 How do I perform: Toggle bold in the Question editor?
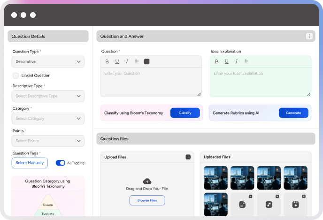pyautogui.click(x=107, y=61)
